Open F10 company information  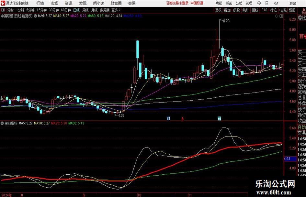click(265, 10)
